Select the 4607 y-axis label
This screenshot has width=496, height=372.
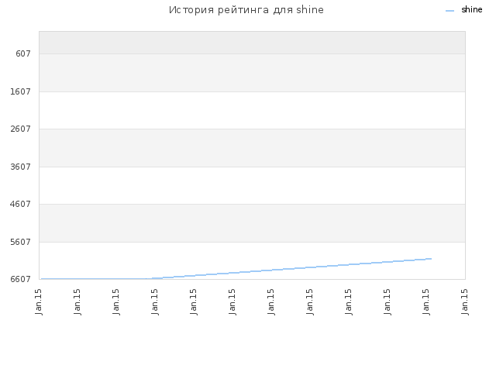point(21,204)
